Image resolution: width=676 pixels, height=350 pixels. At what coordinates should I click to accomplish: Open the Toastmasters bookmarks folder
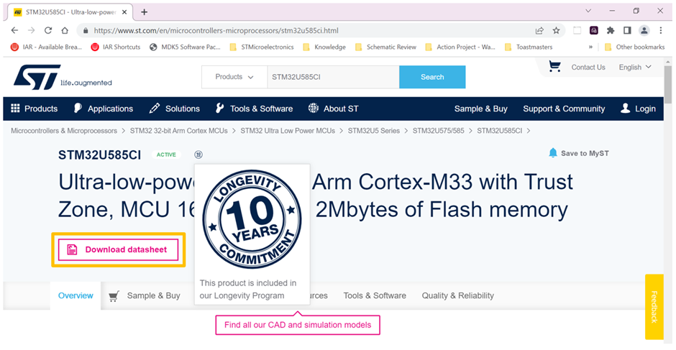528,47
